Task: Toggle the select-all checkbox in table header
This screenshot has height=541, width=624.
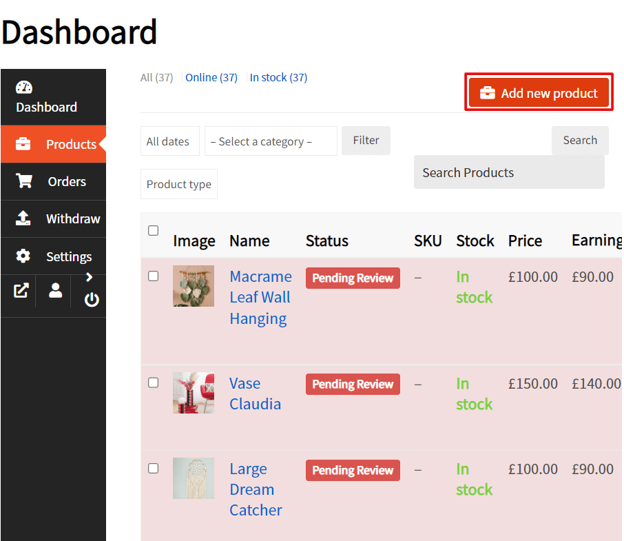Action: (x=153, y=230)
